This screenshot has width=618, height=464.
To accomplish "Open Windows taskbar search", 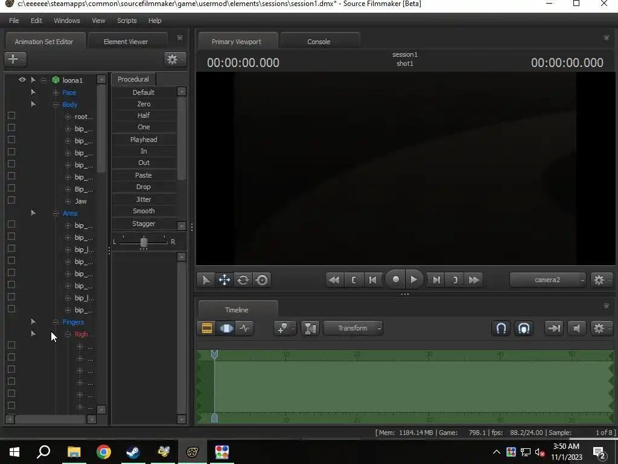I will [x=43, y=451].
